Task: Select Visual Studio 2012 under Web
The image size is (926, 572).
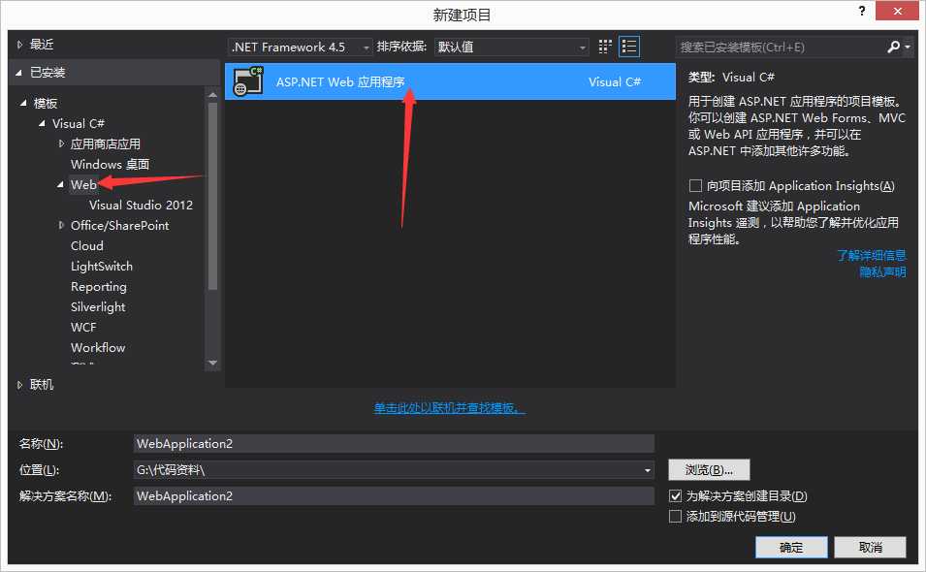Action: (141, 205)
